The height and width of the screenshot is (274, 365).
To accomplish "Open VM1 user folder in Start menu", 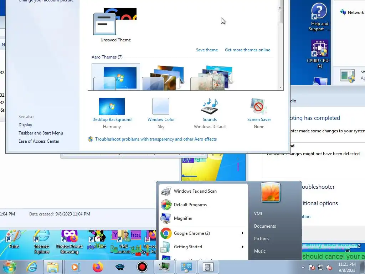I will pos(258,214).
